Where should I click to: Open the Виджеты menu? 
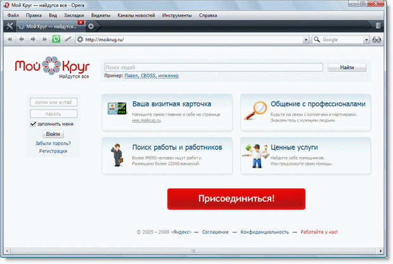[x=101, y=15]
